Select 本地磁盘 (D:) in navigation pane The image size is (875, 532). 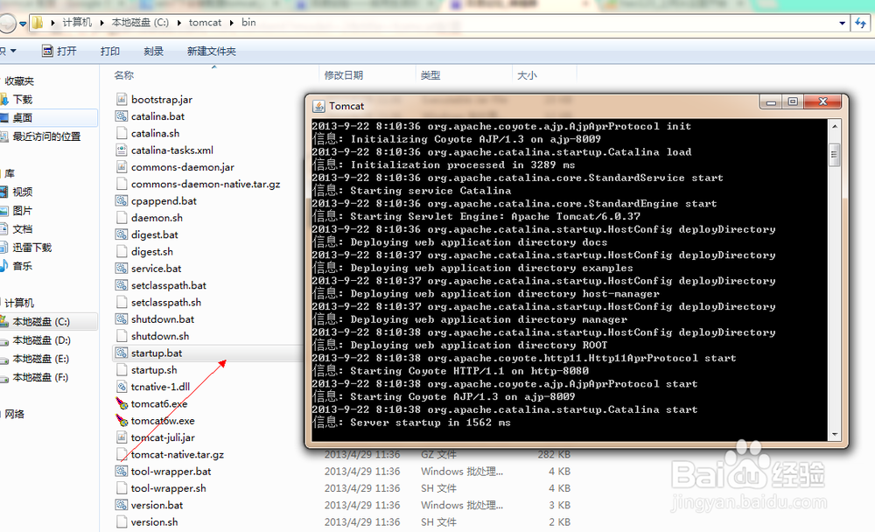click(x=41, y=340)
